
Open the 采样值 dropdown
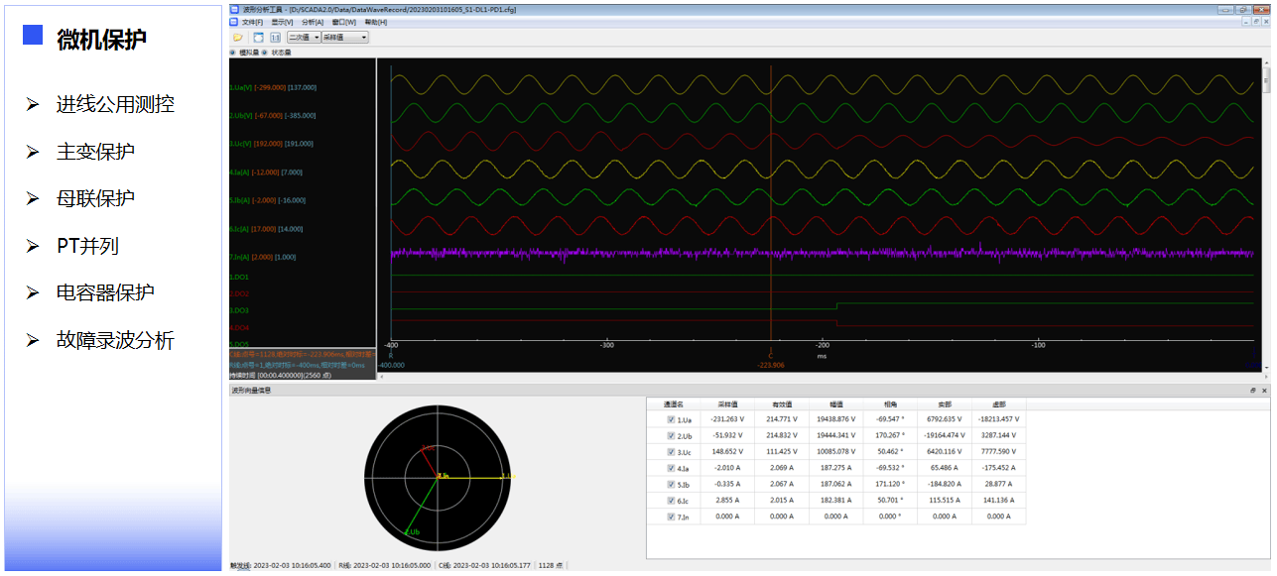pyautogui.click(x=344, y=37)
